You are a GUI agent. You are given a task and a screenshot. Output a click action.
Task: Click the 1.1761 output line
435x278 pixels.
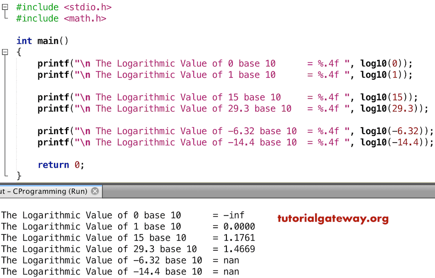pyautogui.click(x=239, y=238)
